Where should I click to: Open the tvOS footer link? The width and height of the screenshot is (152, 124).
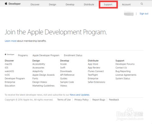7,75
